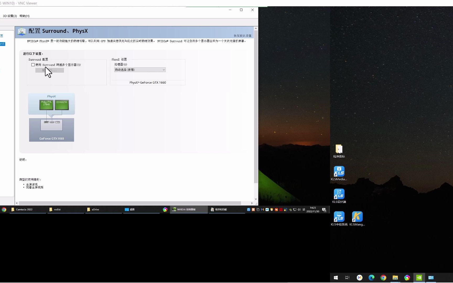Minimize the NVIDIA control panel window

click(x=230, y=10)
